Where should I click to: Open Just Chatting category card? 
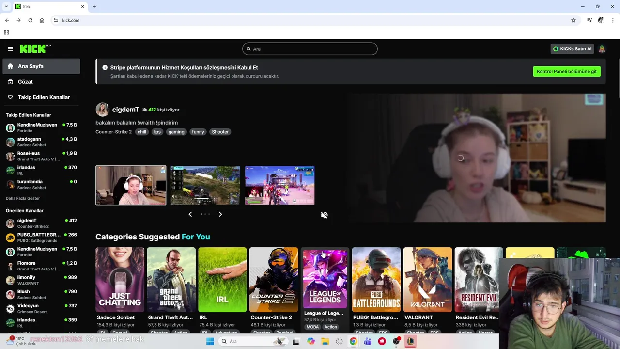coord(120,280)
